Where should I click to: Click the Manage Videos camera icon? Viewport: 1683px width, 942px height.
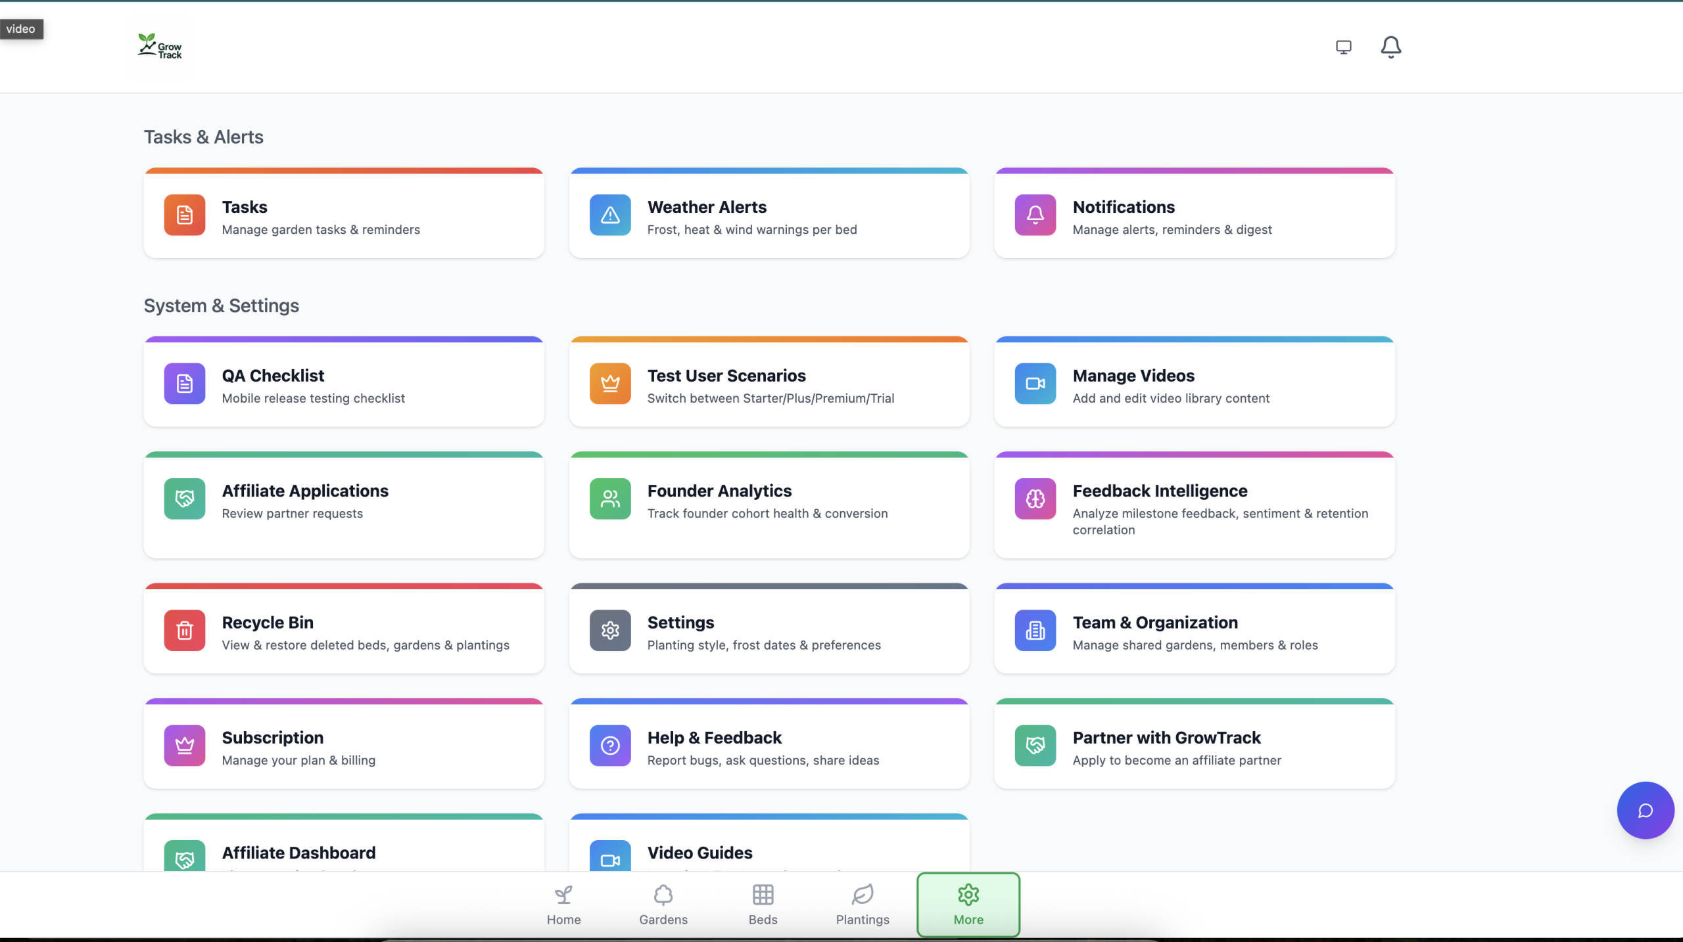(x=1035, y=384)
